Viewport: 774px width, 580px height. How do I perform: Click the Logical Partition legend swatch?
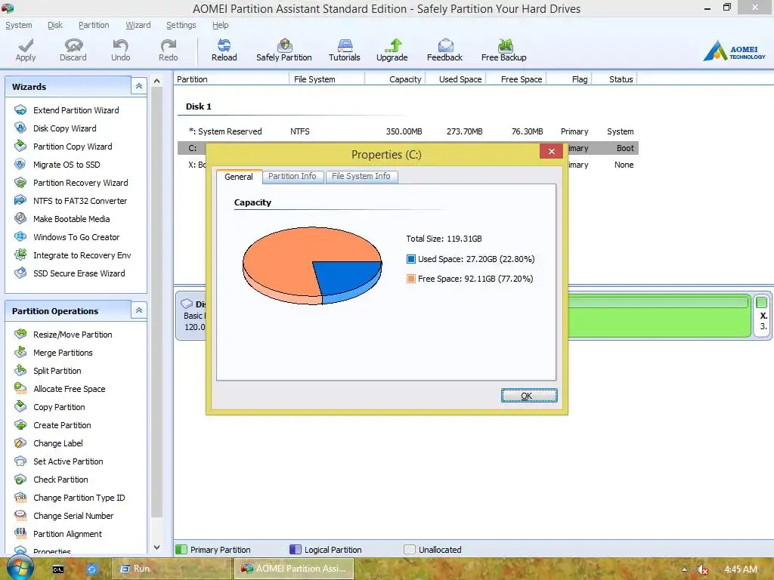point(296,550)
